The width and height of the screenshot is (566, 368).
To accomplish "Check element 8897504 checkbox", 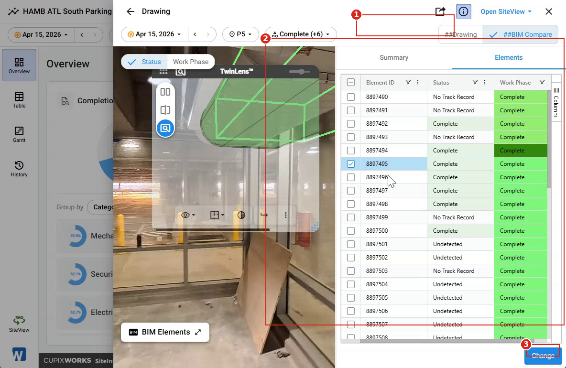I will tap(350, 284).
